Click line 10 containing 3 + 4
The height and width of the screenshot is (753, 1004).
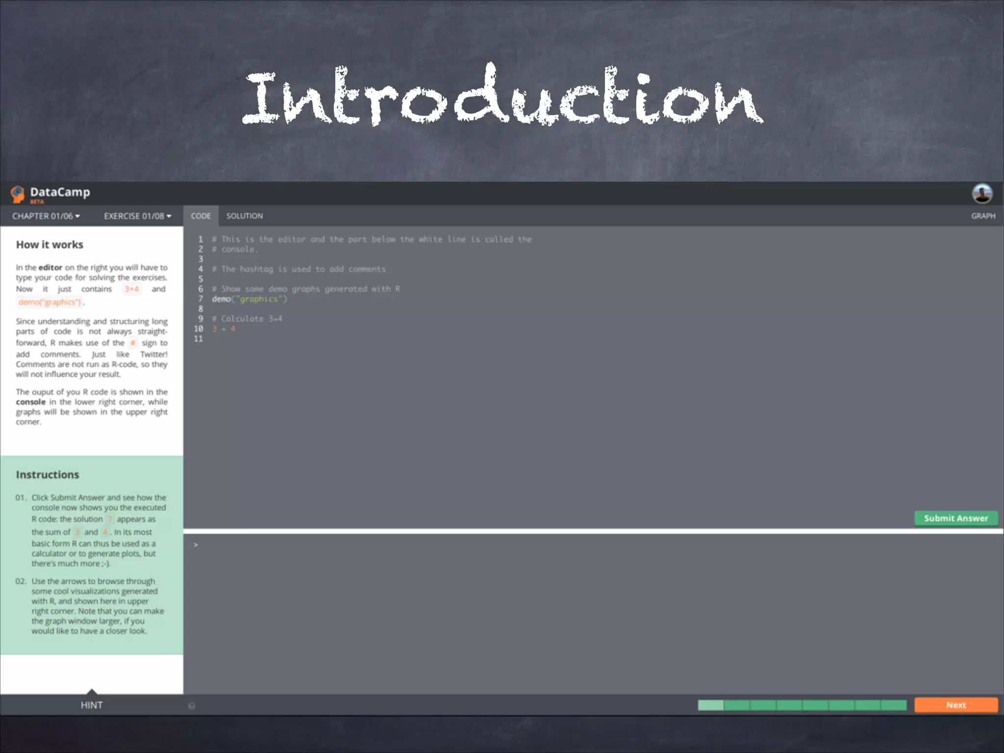224,329
